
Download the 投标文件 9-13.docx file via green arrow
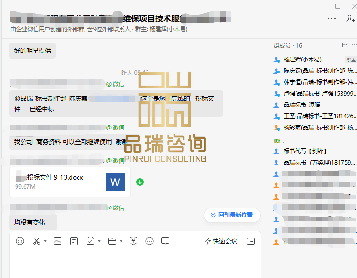140,182
